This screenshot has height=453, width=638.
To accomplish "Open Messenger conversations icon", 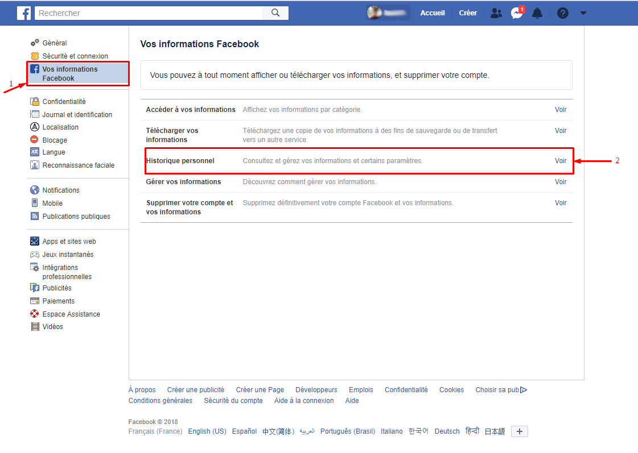I will coord(517,13).
